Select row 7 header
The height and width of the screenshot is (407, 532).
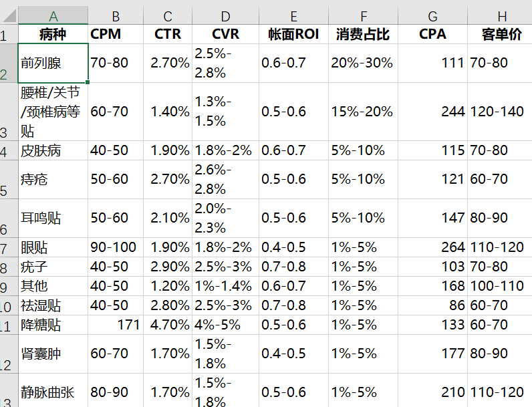pyautogui.click(x=9, y=247)
